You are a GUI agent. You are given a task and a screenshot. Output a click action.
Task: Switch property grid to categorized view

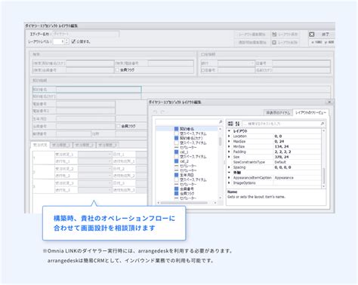point(230,124)
